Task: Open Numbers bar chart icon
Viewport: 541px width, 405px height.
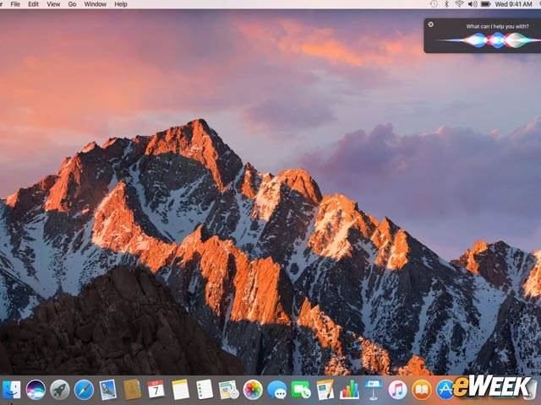Action: coord(349,390)
